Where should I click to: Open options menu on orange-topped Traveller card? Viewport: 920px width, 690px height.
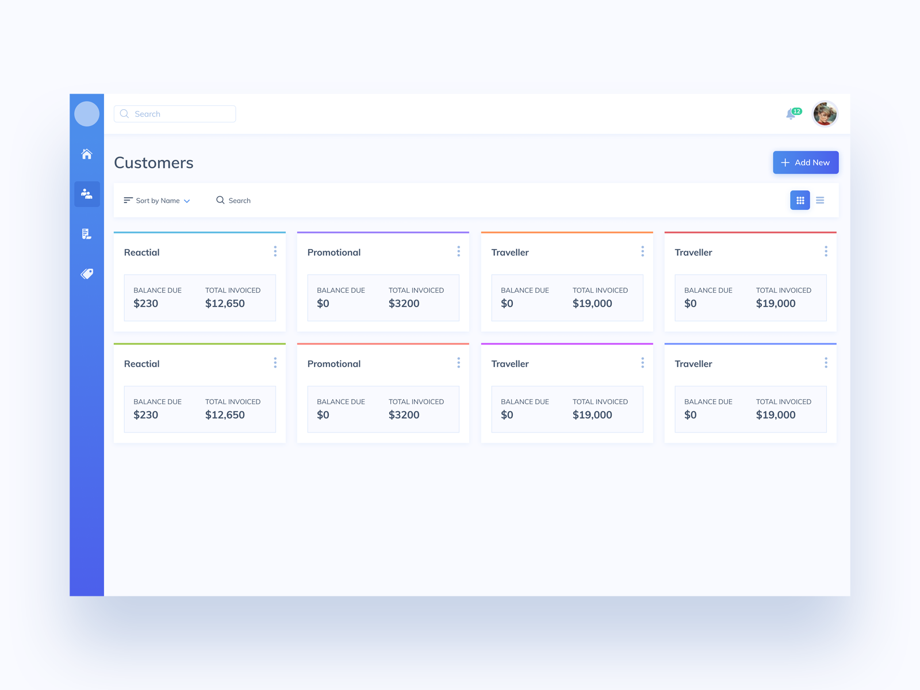[x=643, y=251]
